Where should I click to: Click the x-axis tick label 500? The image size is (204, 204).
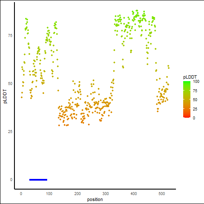click(x=161, y=194)
